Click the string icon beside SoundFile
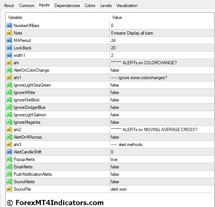The height and width of the screenshot is (207, 215). click(x=9, y=189)
